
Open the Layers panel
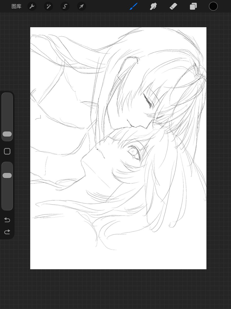click(x=193, y=6)
